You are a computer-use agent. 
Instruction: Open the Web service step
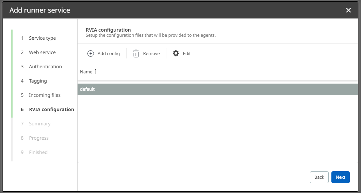tap(42, 52)
